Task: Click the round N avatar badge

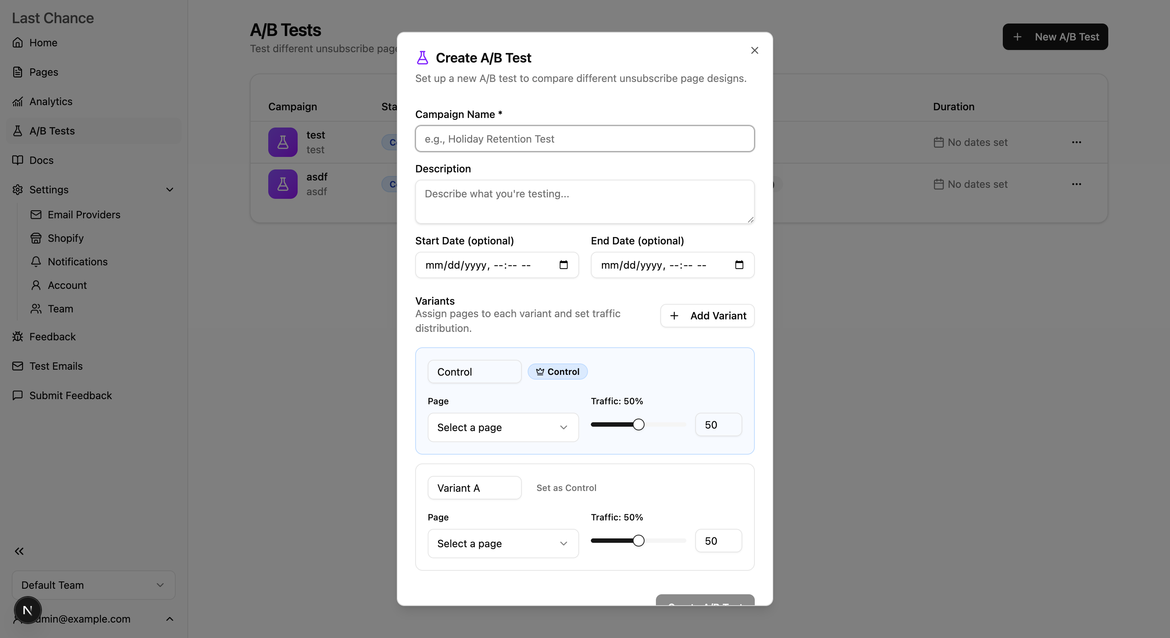Action: [x=28, y=610]
